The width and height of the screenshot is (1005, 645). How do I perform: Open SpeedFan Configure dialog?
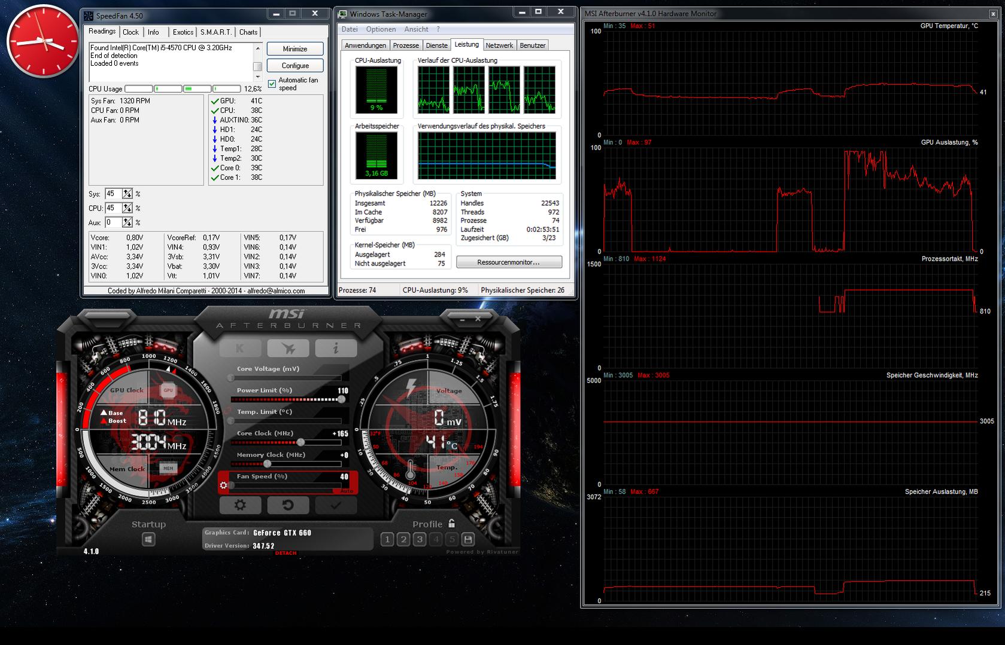[295, 66]
